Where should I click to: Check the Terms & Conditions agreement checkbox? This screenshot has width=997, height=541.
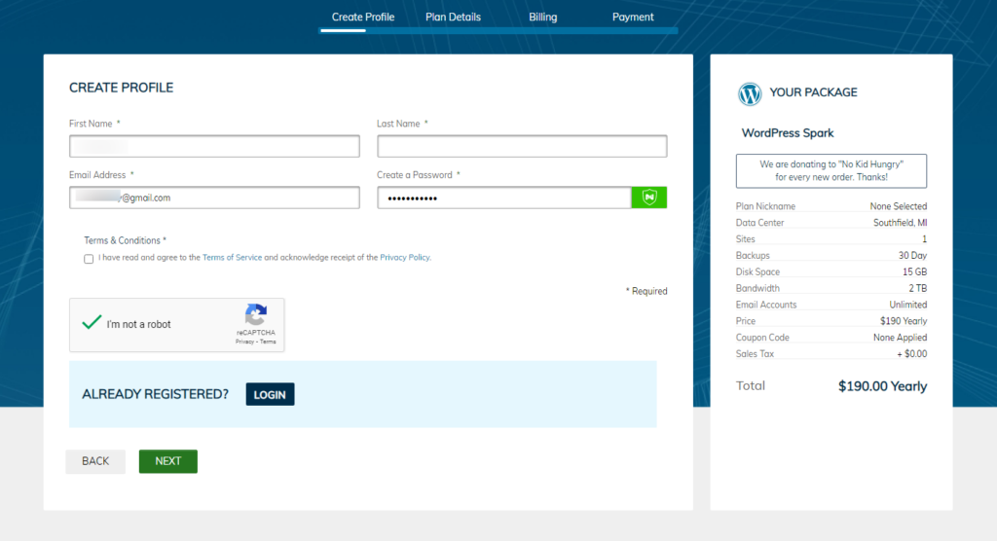[89, 259]
